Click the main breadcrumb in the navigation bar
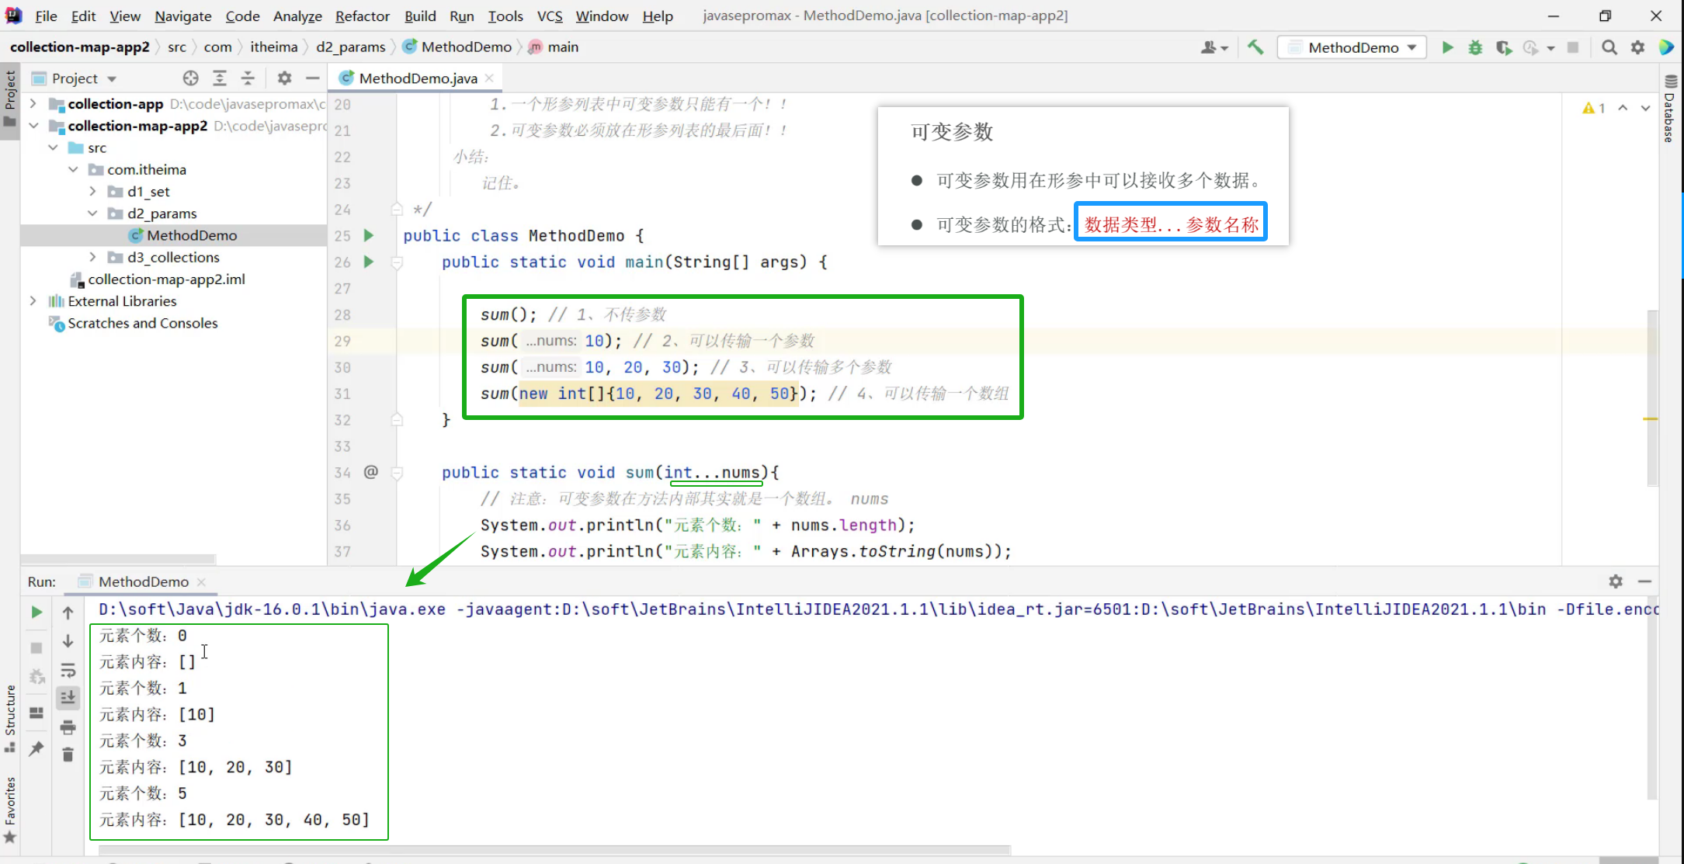Viewport: 1684px width, 864px height. pos(562,47)
